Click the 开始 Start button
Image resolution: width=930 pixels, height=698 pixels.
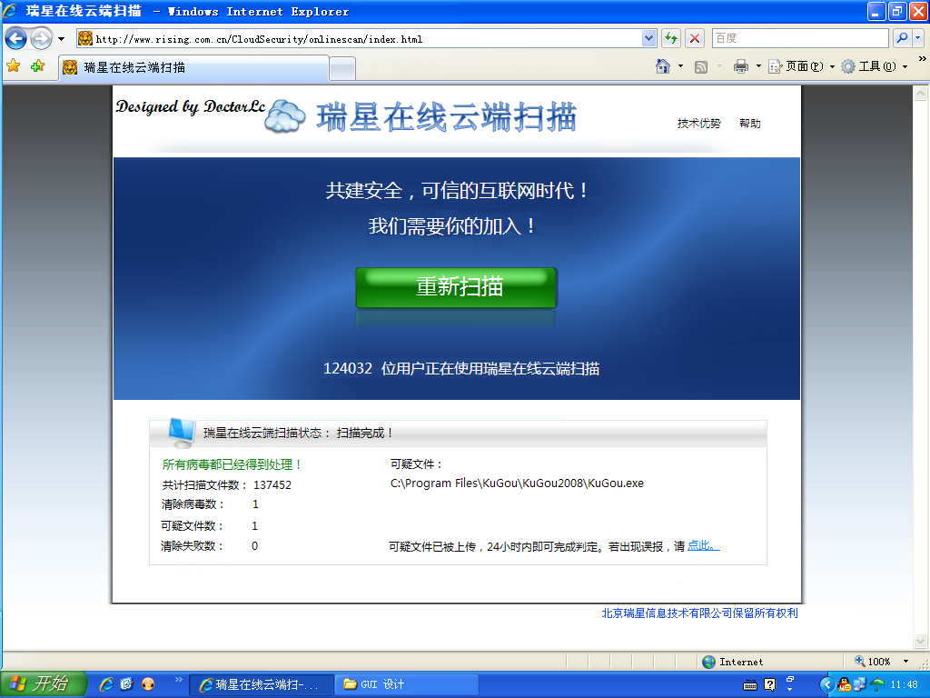click(x=42, y=683)
